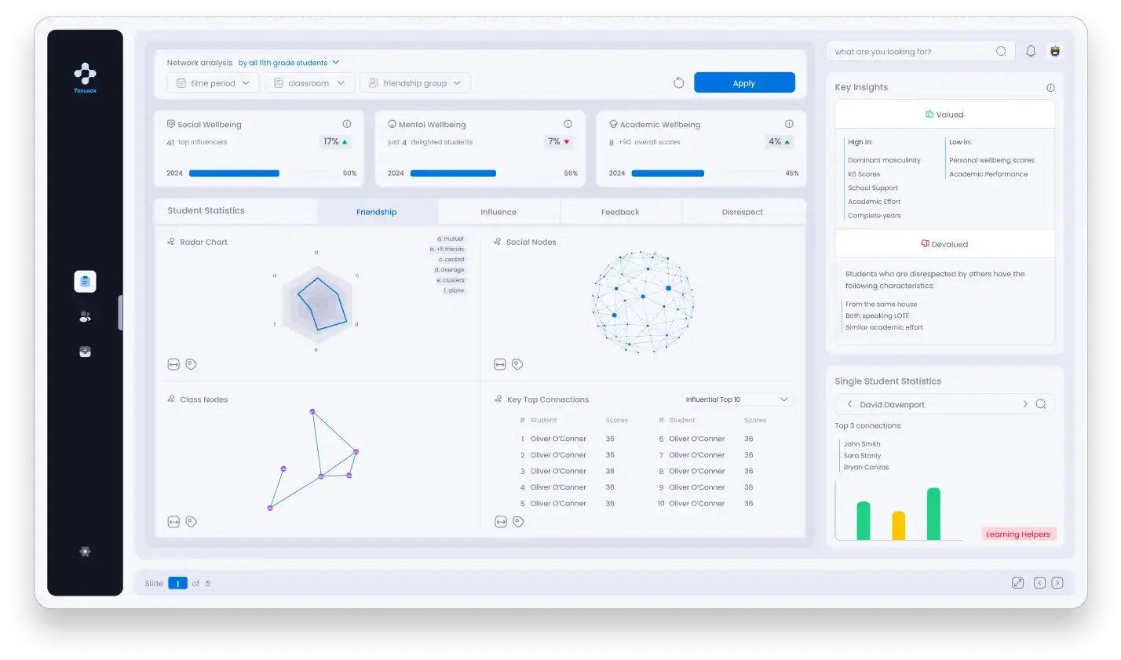Click the tag icon under Class Nodes
The image size is (1121, 660).
coord(191,522)
